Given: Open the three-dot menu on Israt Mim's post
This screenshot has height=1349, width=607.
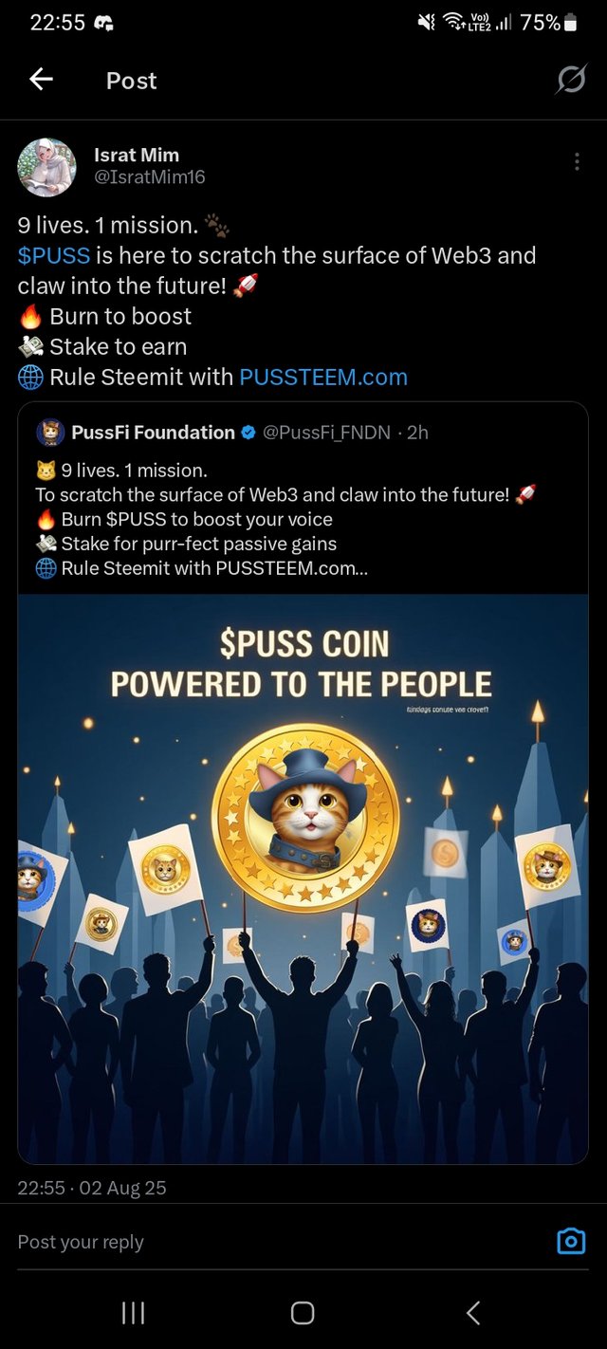Looking at the screenshot, I should [x=577, y=162].
